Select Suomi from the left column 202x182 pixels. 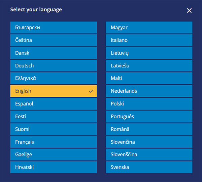click(53, 129)
